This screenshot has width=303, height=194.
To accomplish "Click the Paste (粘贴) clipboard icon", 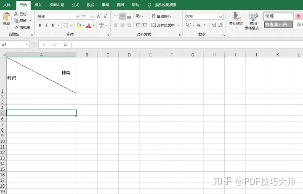I will click(7, 16).
